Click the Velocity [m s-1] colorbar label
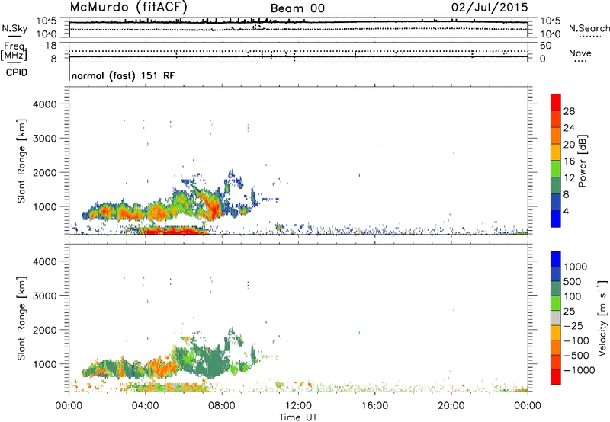Screen dimensions: 610x422 click(x=602, y=318)
